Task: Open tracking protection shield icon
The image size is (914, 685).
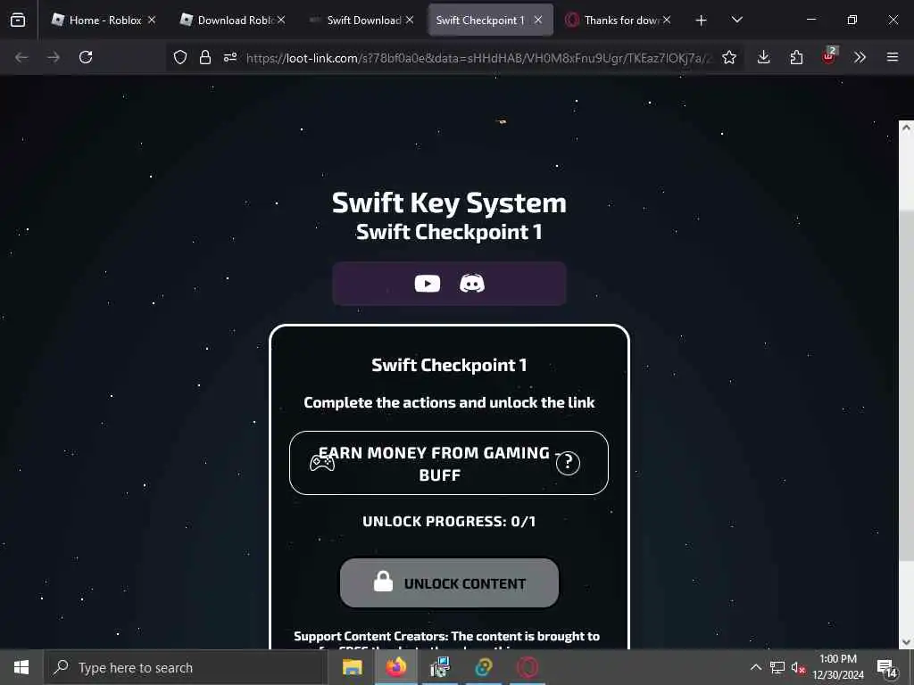Action: (x=180, y=57)
